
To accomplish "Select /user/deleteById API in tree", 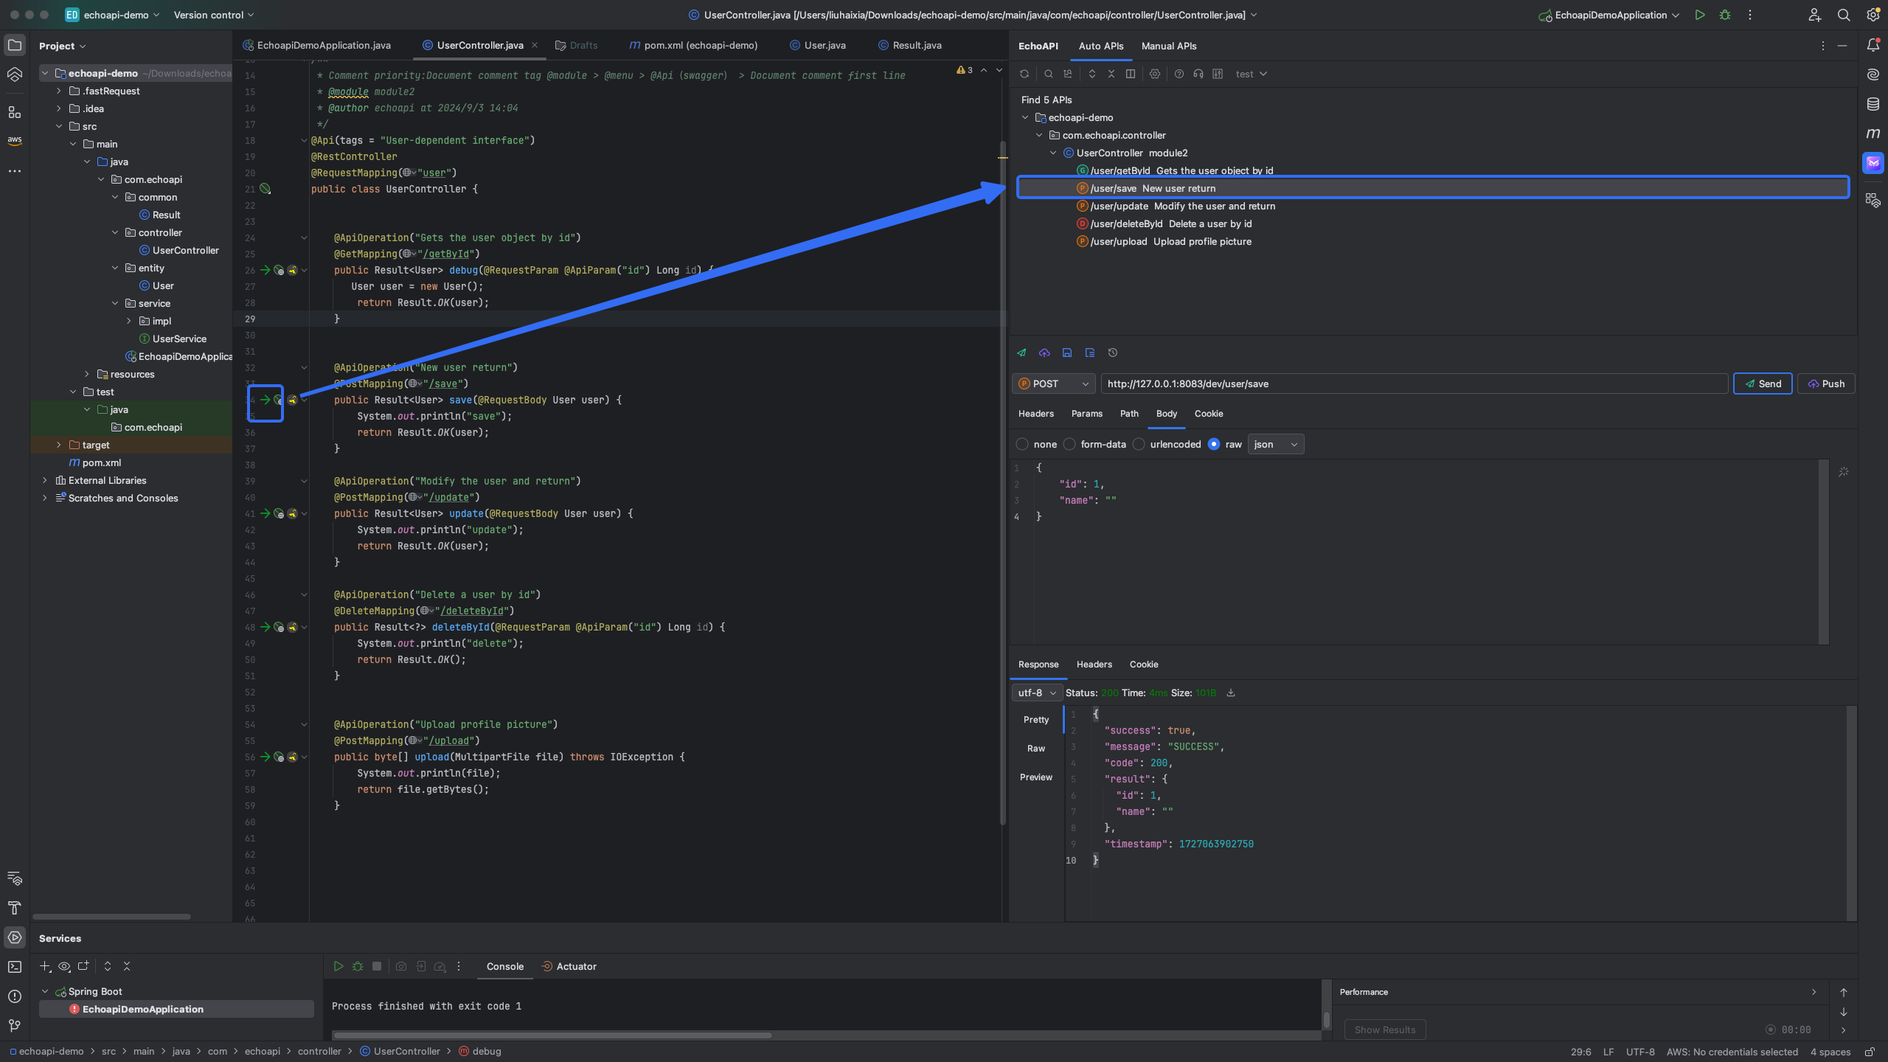I will [1164, 223].
